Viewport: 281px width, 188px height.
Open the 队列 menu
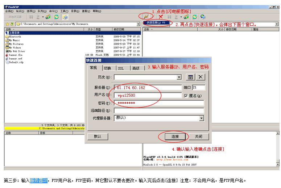(42, 11)
